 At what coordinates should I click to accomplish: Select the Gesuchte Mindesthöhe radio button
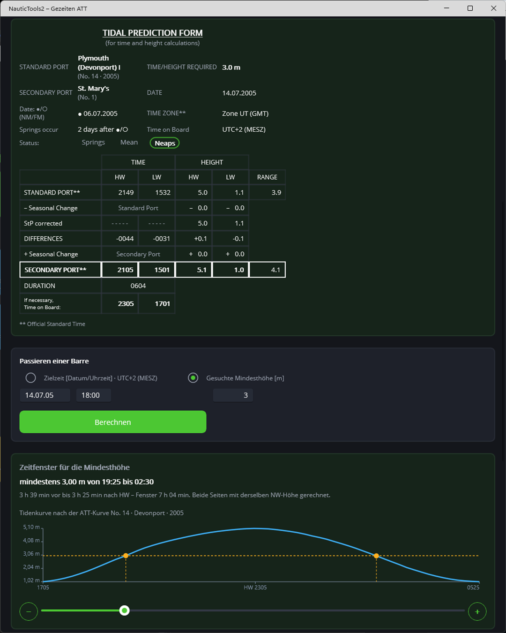pos(193,378)
